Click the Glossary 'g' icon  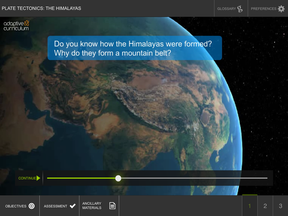(240, 9)
